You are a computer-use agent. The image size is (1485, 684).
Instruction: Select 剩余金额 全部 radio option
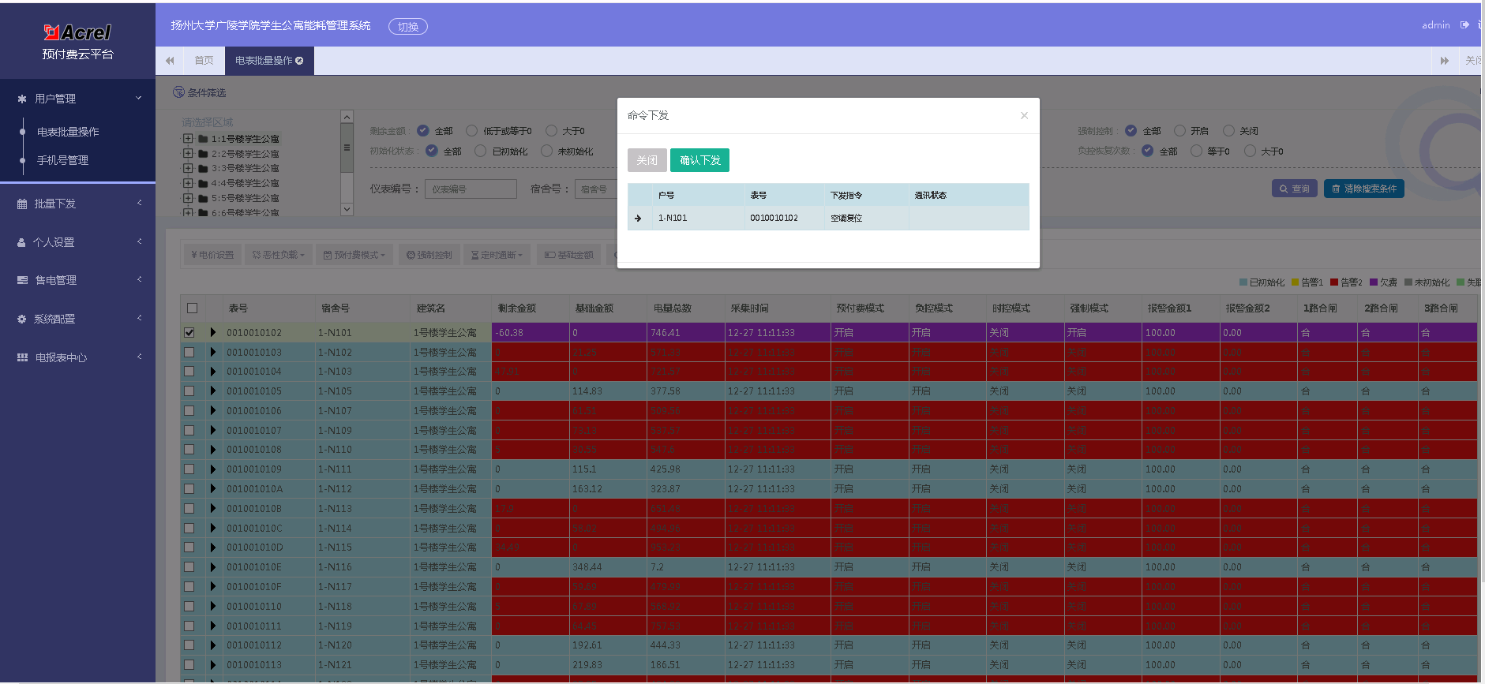point(423,131)
